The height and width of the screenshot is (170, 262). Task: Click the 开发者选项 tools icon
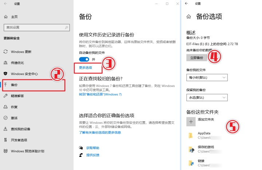(5, 140)
